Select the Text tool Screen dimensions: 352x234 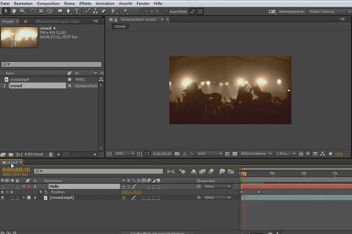[x=77, y=11]
